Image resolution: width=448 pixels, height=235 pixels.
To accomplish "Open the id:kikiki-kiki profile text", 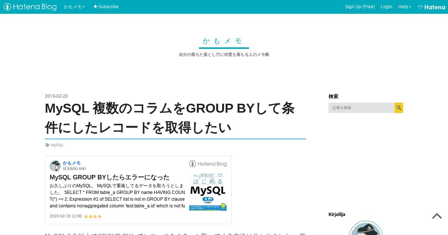I will (x=74, y=169).
